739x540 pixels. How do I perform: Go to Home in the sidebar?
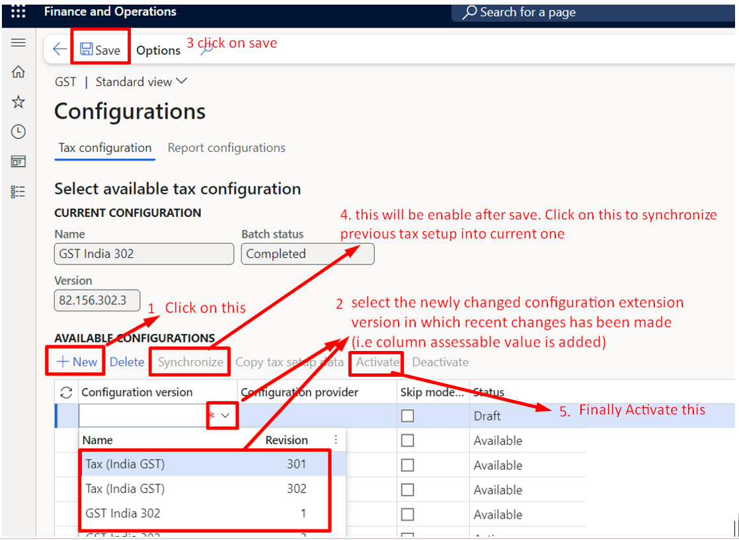[x=18, y=72]
